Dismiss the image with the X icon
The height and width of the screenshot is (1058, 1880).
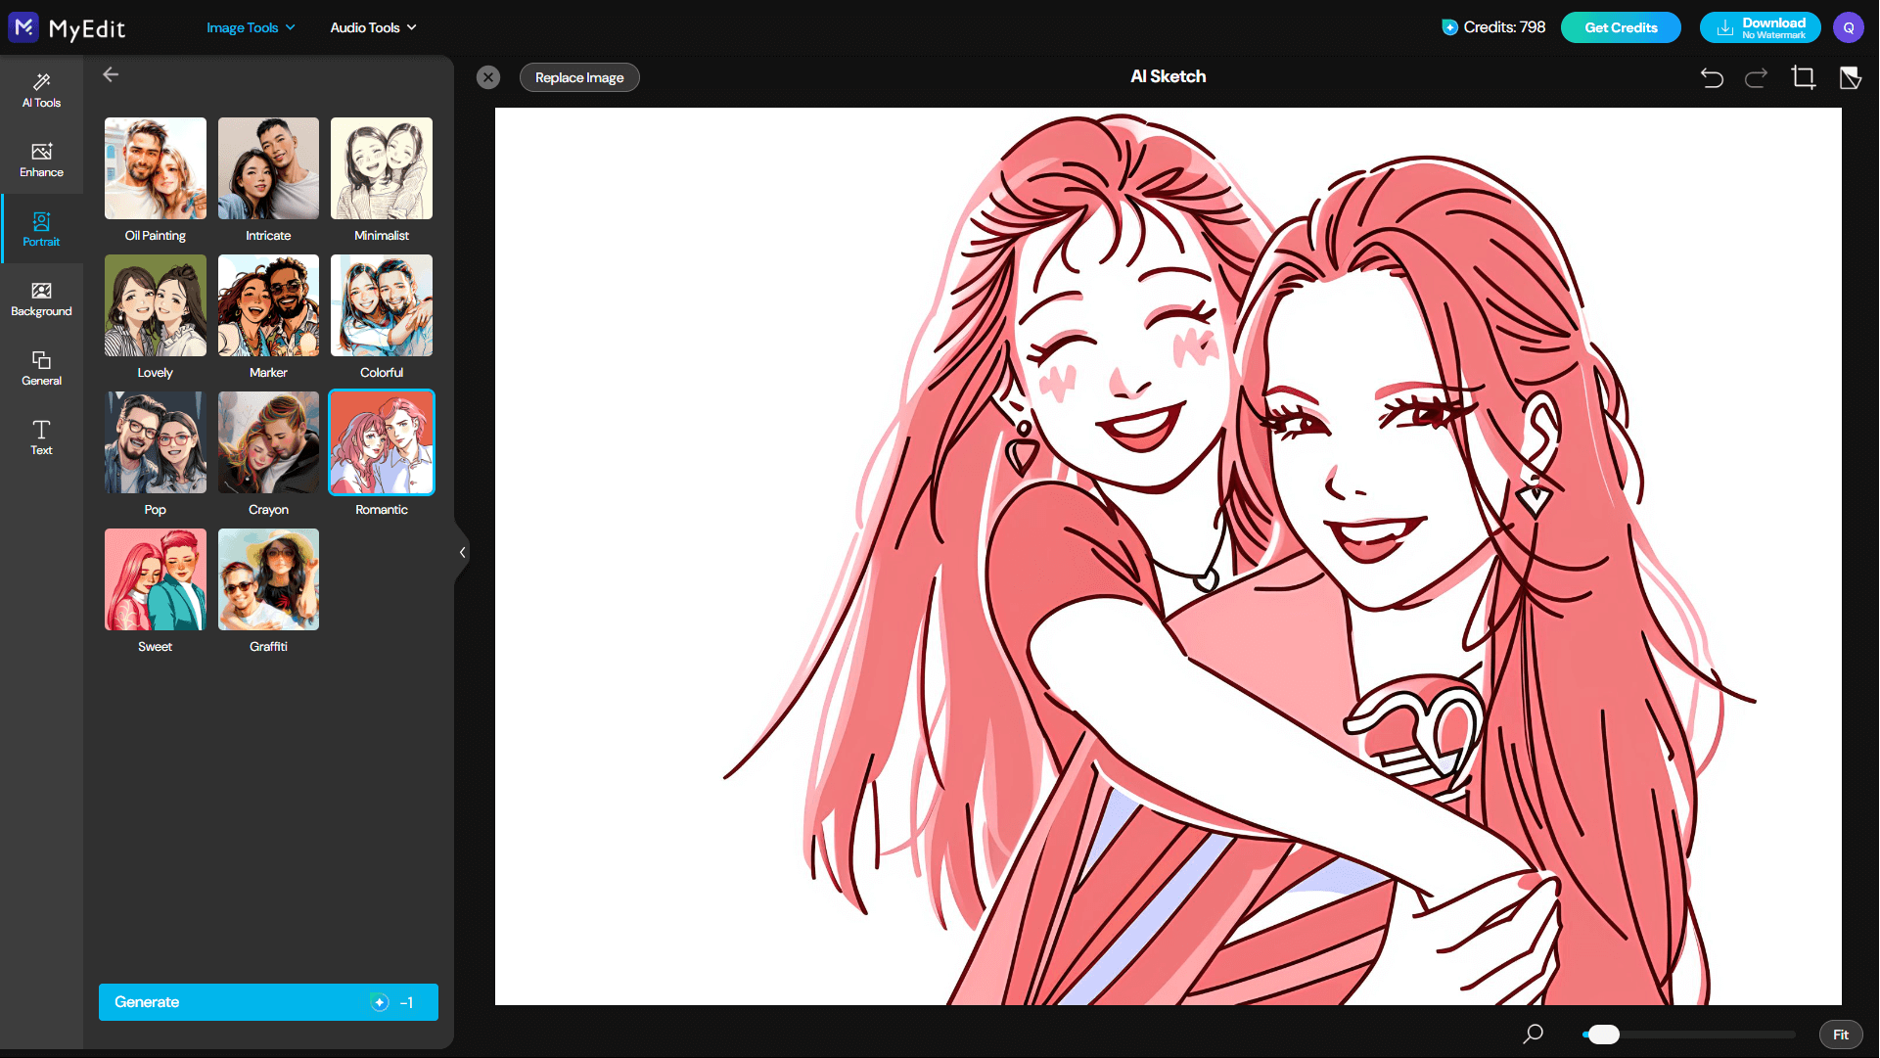pyautogui.click(x=488, y=76)
